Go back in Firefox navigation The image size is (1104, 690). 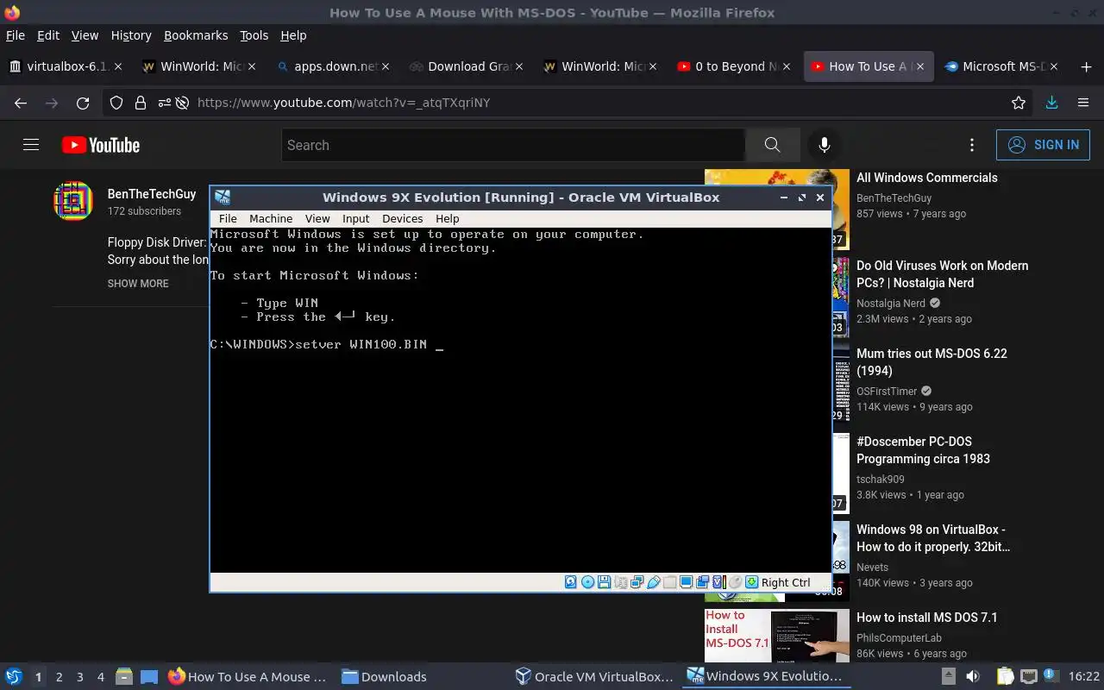21,103
